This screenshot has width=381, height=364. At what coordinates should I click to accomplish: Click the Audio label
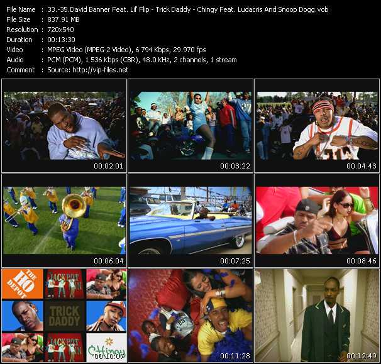15,60
